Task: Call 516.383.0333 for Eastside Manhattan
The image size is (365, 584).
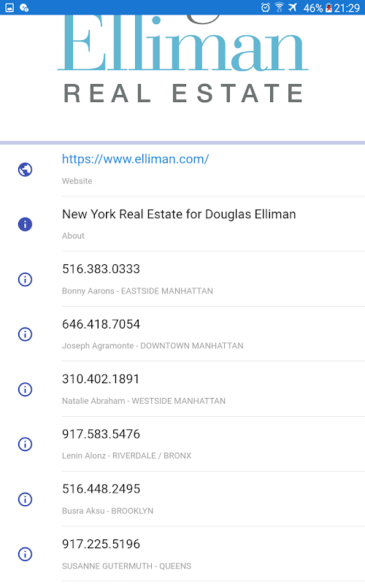Action: pos(213,280)
